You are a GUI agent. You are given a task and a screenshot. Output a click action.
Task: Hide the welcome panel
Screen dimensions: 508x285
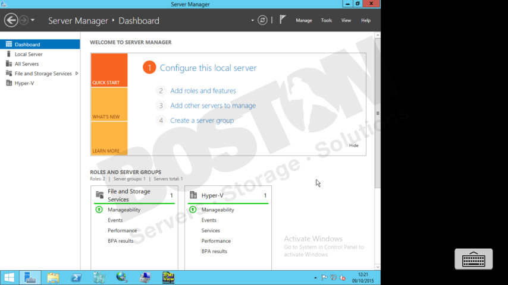click(353, 145)
